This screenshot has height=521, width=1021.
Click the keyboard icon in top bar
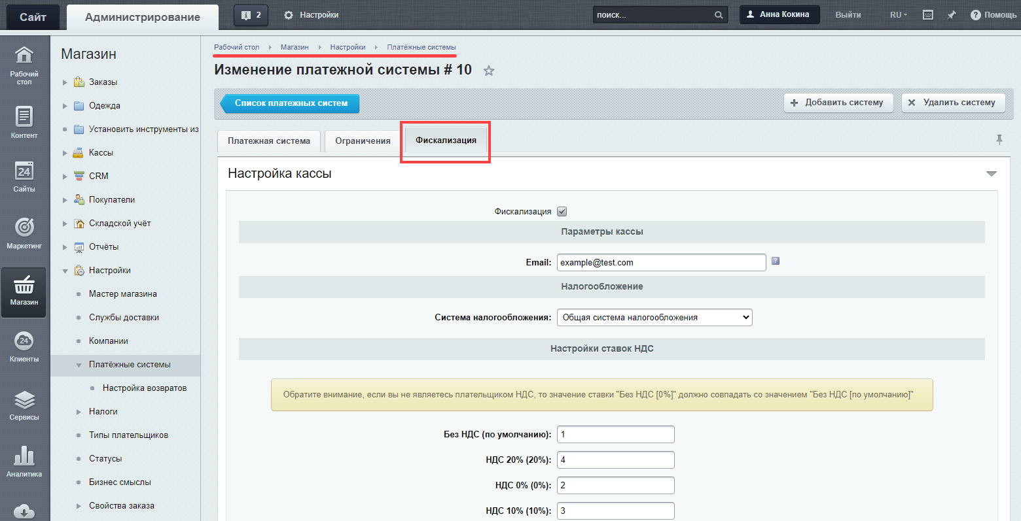928,15
